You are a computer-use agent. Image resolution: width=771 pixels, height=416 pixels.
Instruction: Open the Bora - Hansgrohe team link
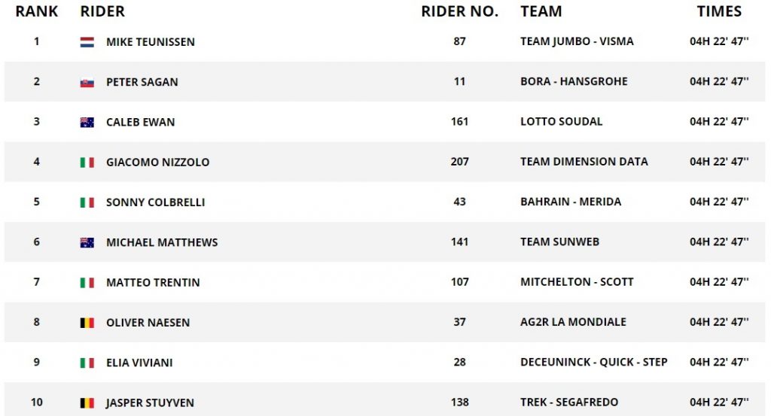(x=574, y=81)
